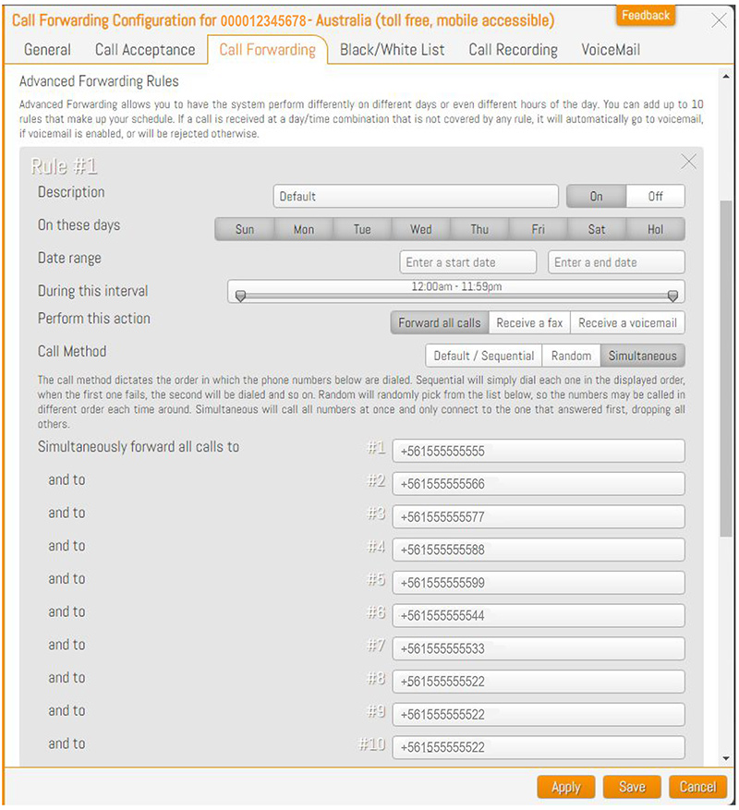Toggle the Sun day button
This screenshot has height=810, width=739.
pyautogui.click(x=245, y=229)
